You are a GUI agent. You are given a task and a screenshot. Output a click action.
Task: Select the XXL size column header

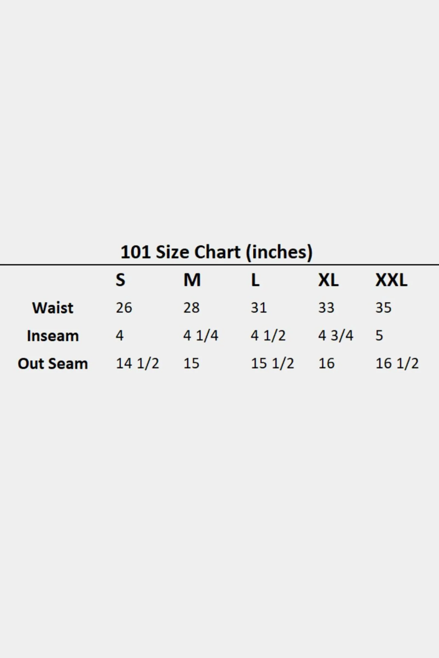click(x=392, y=280)
